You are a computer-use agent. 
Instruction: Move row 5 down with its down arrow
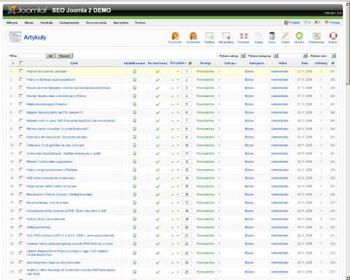(178, 104)
